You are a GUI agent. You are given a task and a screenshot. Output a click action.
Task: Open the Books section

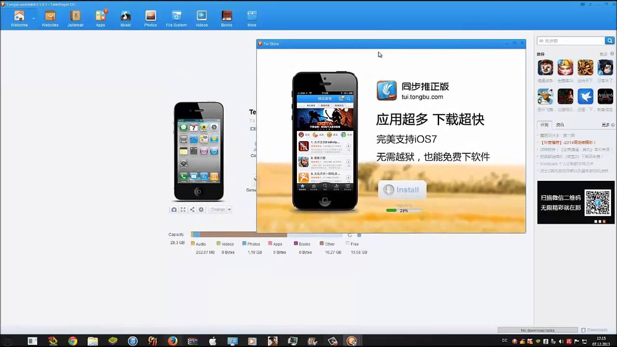point(227,18)
